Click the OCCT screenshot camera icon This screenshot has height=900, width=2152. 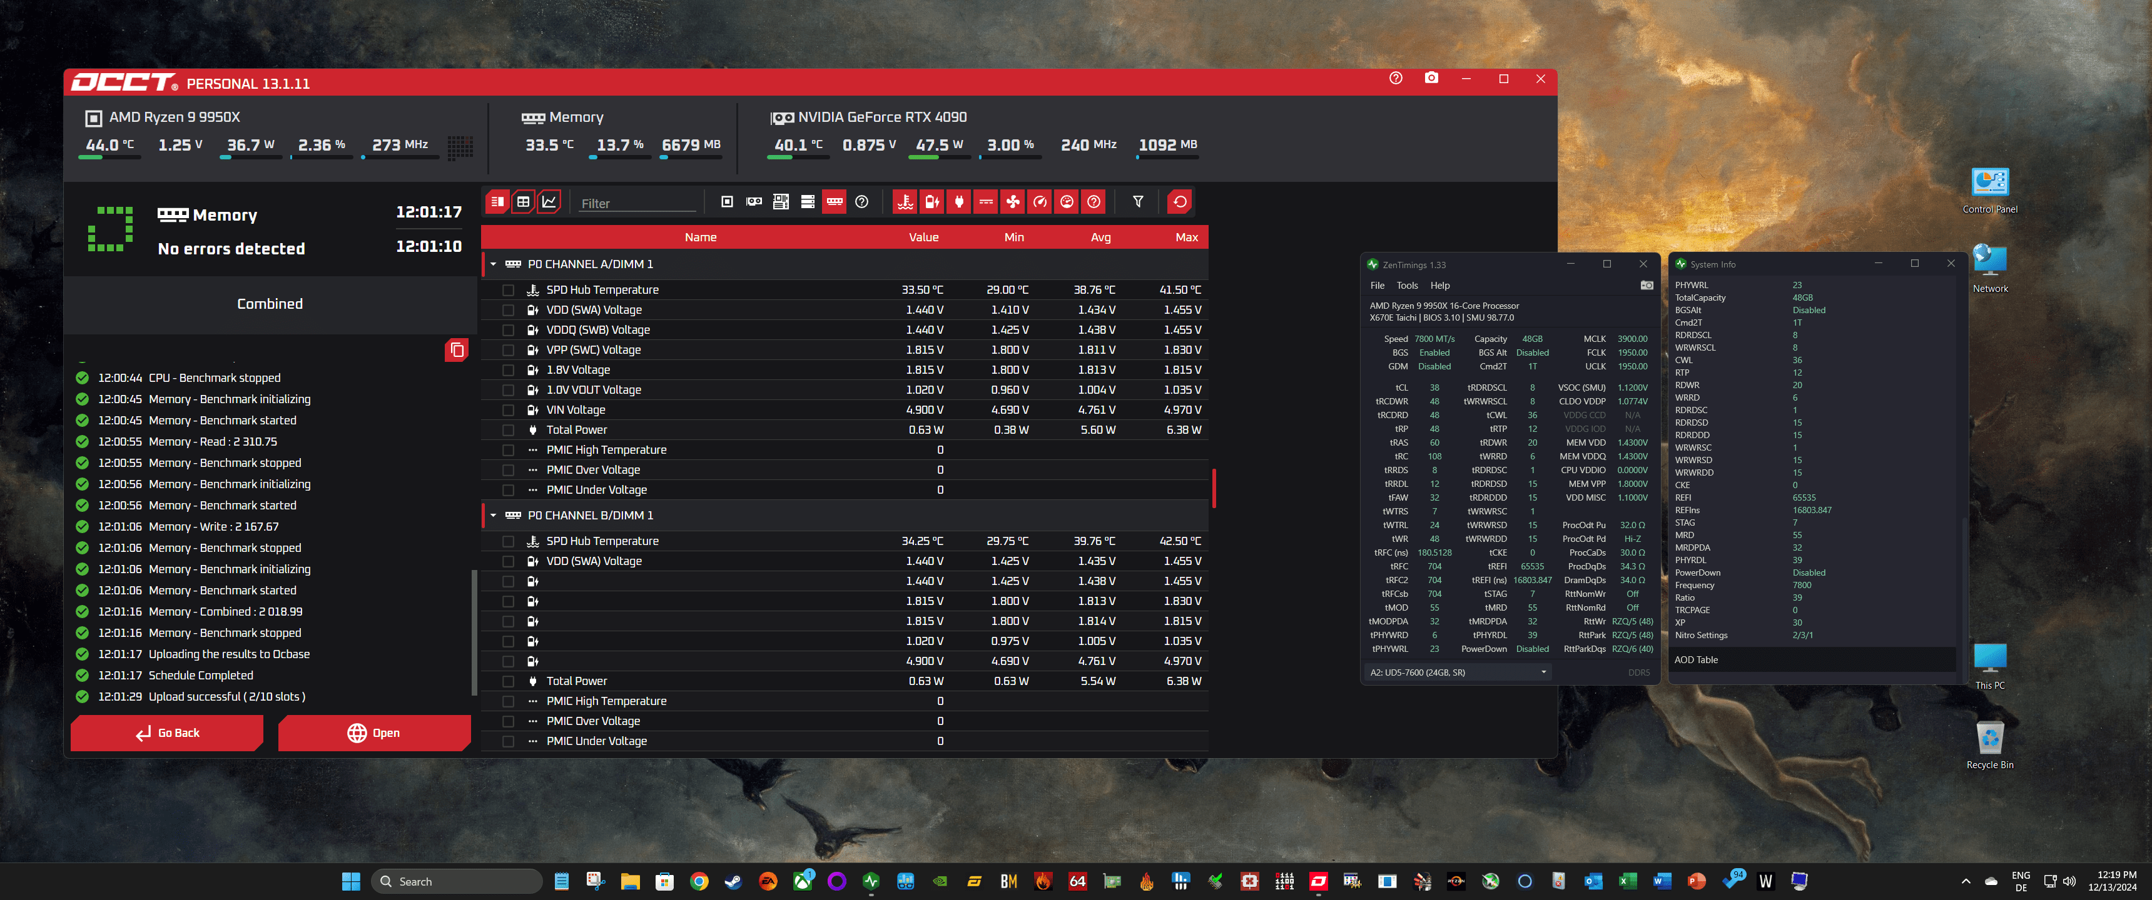[x=1431, y=79]
